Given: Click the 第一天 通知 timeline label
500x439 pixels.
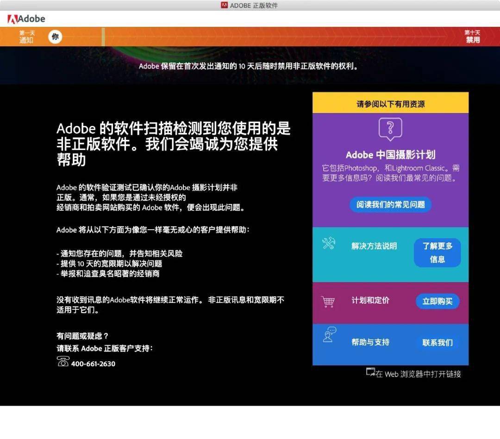Looking at the screenshot, I should (26, 37).
